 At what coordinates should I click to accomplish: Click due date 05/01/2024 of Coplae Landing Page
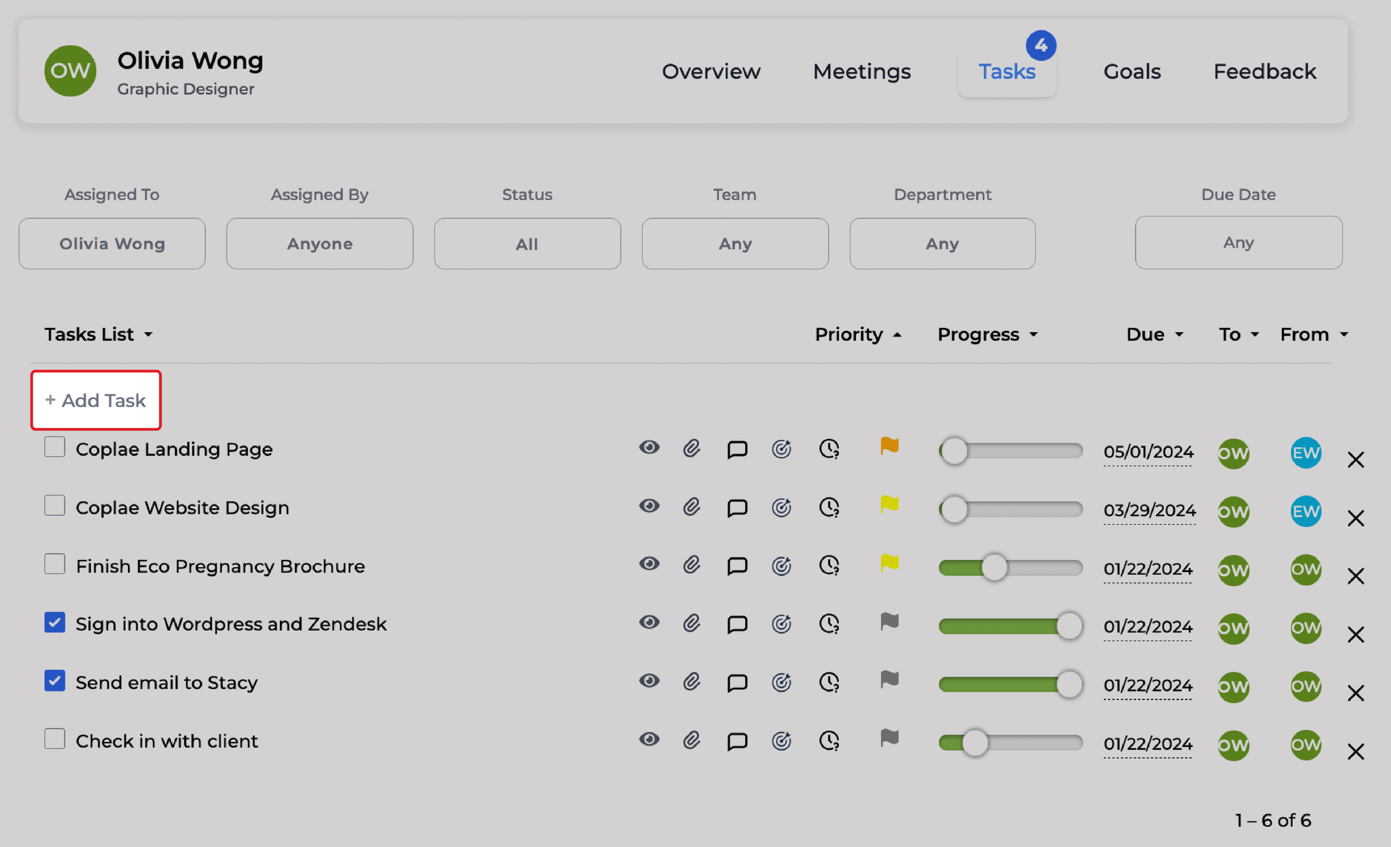pos(1148,452)
